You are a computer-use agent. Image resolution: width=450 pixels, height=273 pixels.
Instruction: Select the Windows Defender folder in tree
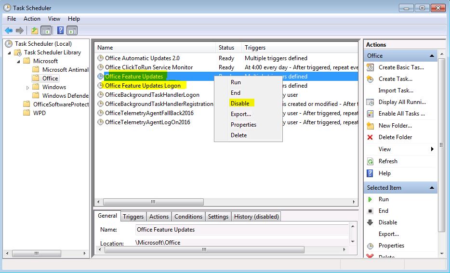coord(65,95)
